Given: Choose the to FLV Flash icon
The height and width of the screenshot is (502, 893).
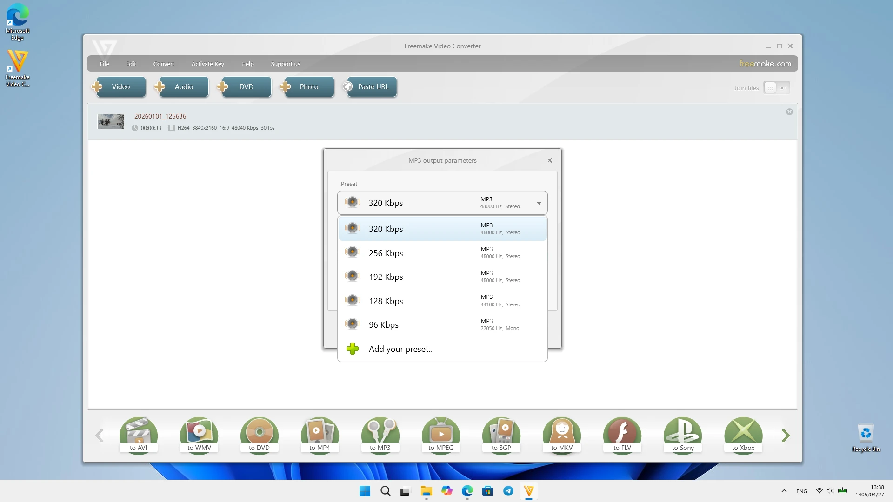Looking at the screenshot, I should coord(622,435).
